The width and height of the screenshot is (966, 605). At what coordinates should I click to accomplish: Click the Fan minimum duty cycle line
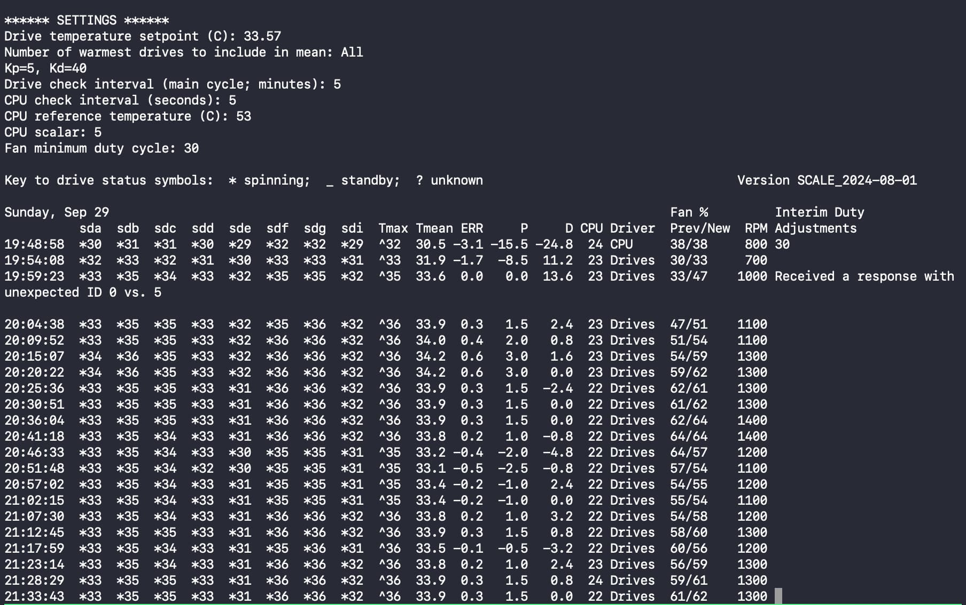pyautogui.click(x=102, y=148)
